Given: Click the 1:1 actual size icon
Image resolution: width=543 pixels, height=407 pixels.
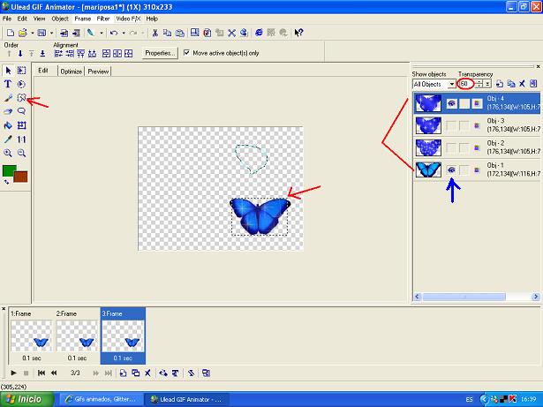Looking at the screenshot, I should pos(21,139).
